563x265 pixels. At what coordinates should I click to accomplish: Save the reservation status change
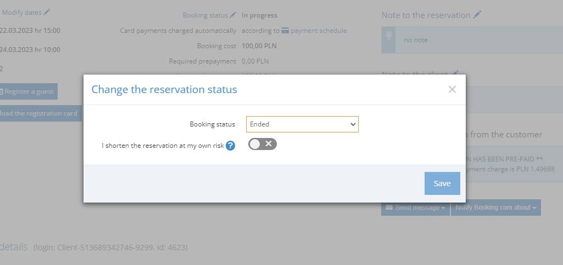[442, 183]
